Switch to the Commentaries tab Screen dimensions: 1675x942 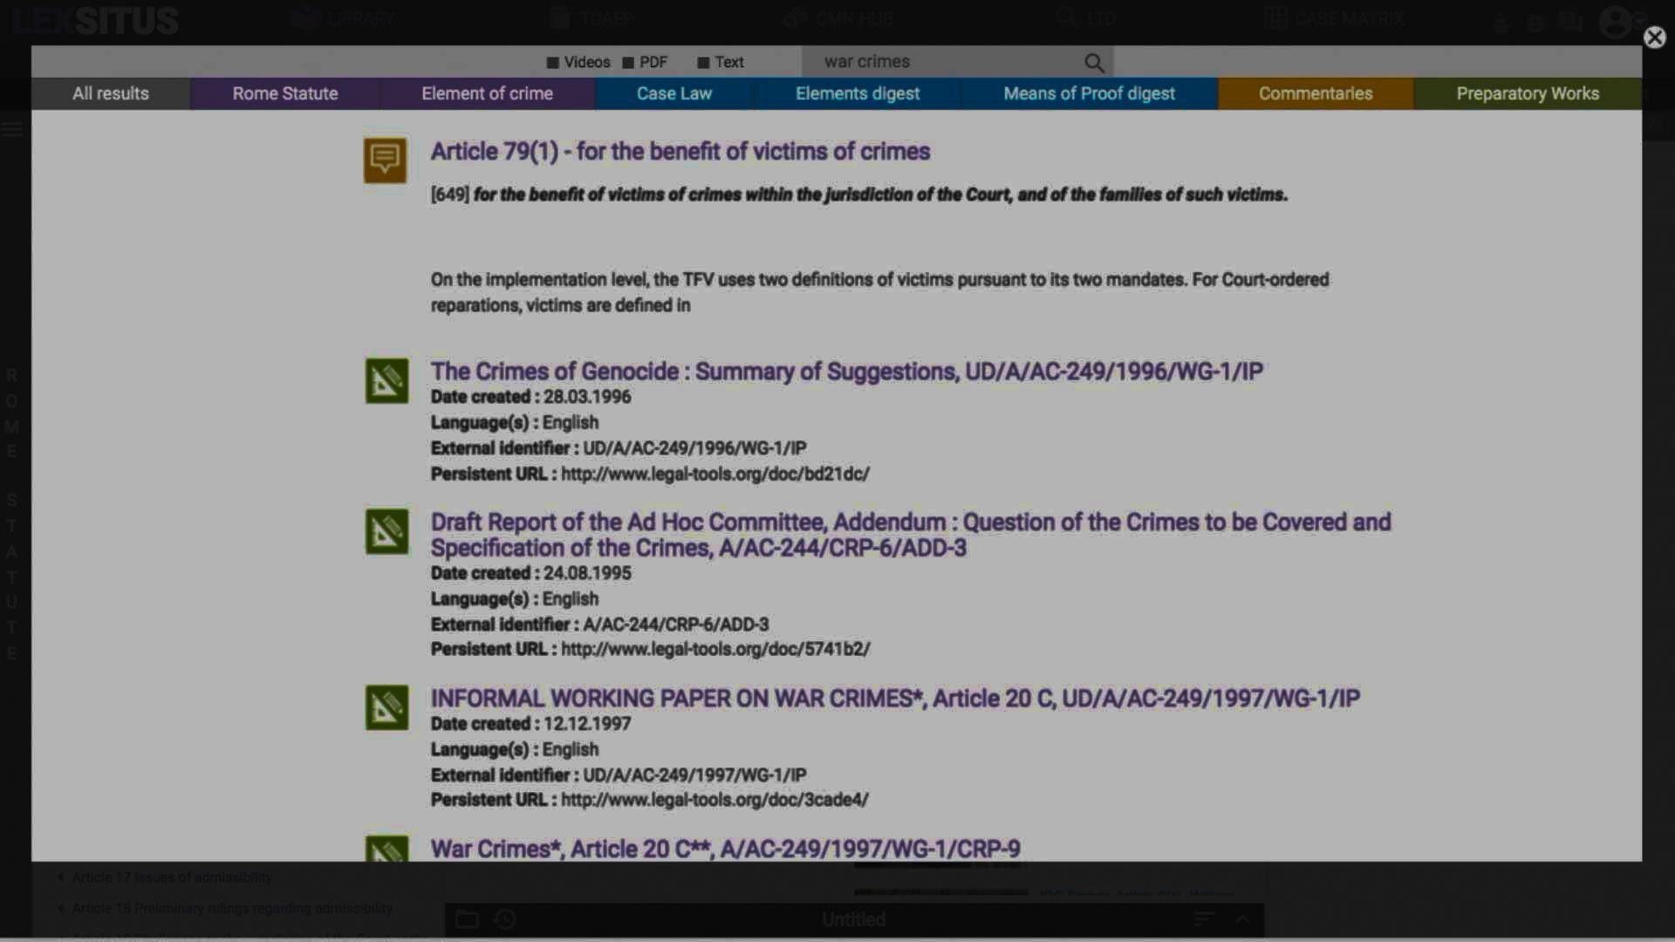pyautogui.click(x=1315, y=93)
